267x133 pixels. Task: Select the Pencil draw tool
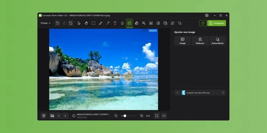pos(101,23)
